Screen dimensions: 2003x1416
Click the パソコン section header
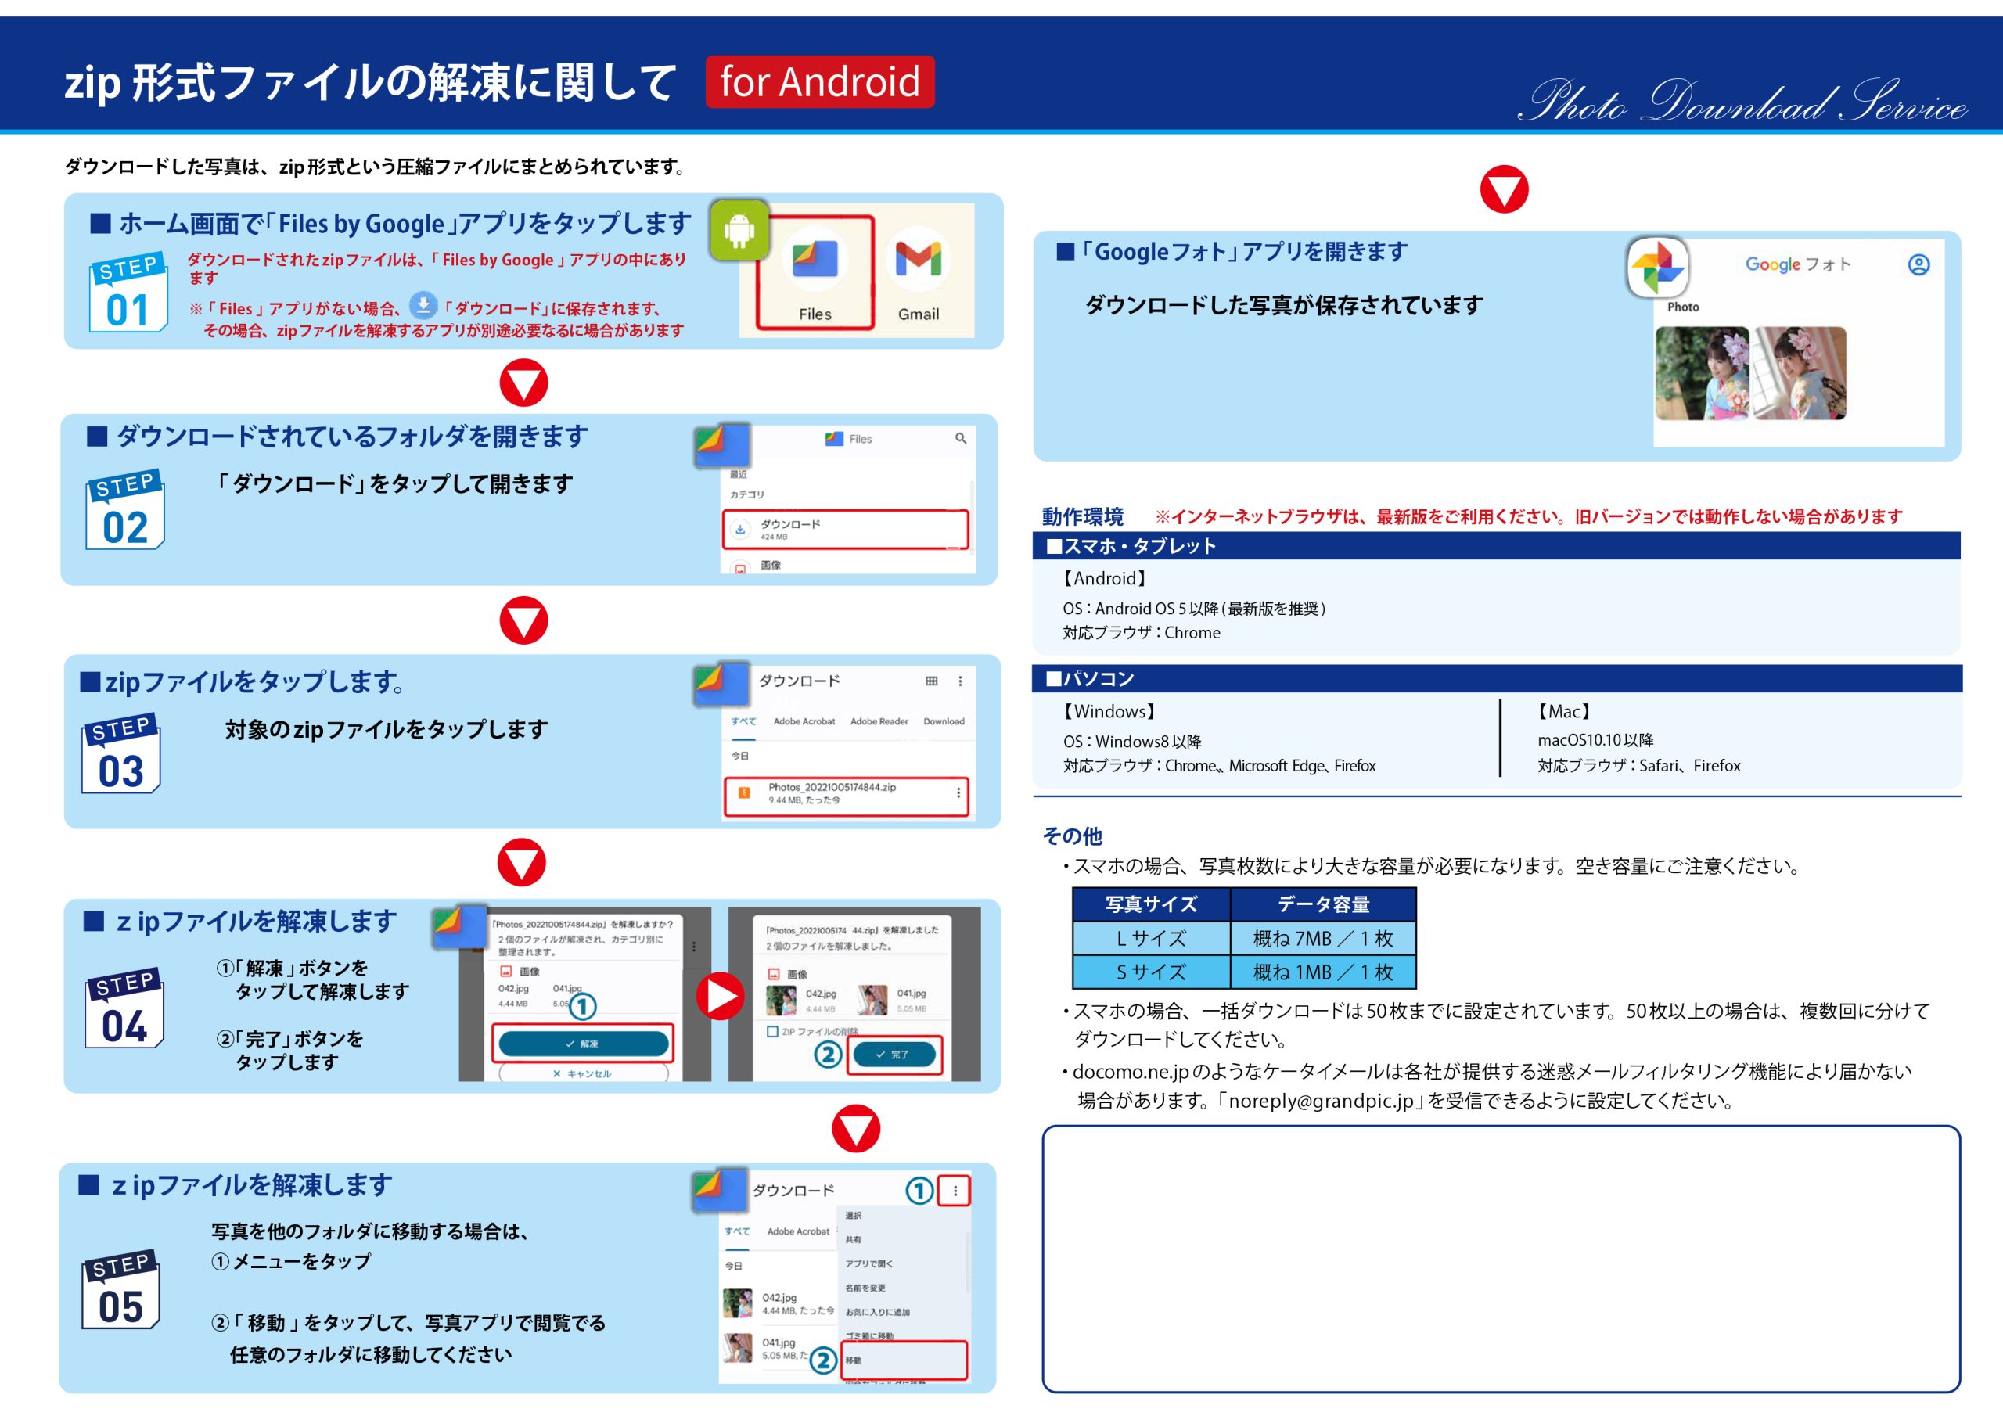pos(1496,679)
